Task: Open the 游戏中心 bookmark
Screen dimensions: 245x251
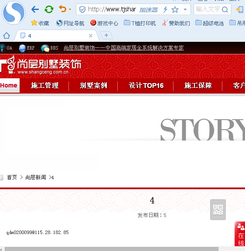Action: [104, 23]
